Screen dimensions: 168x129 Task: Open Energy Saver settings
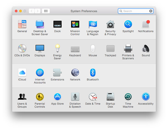click(x=57, y=49)
